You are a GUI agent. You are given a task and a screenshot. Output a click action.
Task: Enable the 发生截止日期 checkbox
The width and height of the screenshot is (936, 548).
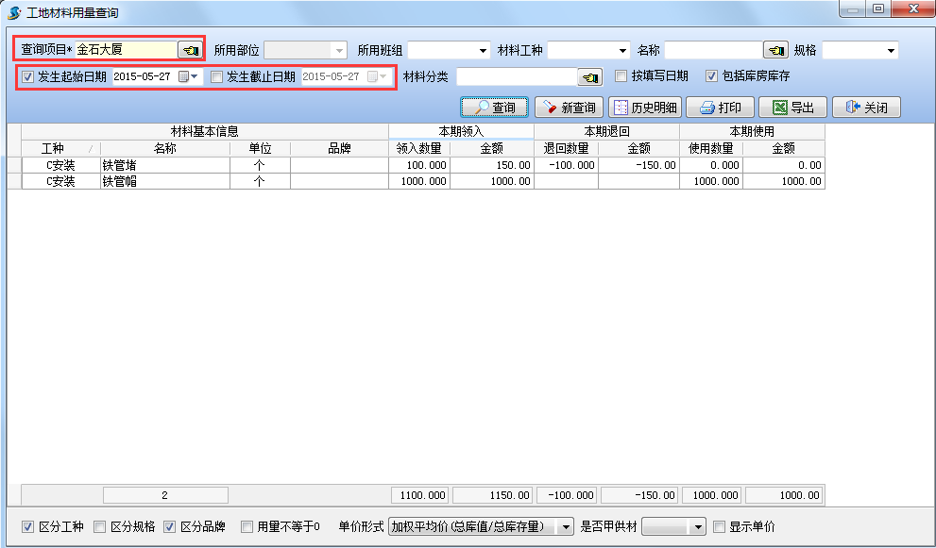217,76
